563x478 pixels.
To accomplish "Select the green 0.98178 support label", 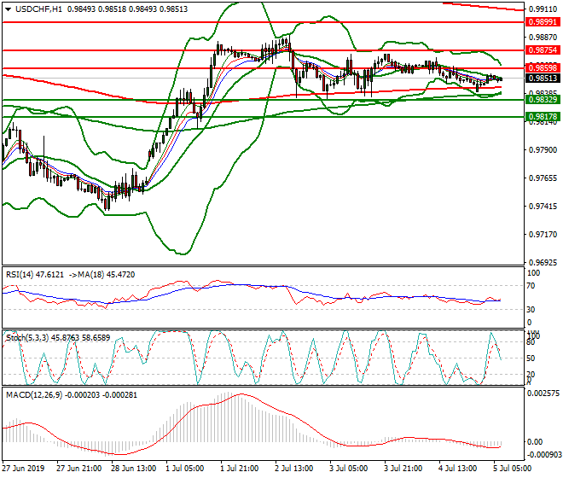I will pos(543,116).
